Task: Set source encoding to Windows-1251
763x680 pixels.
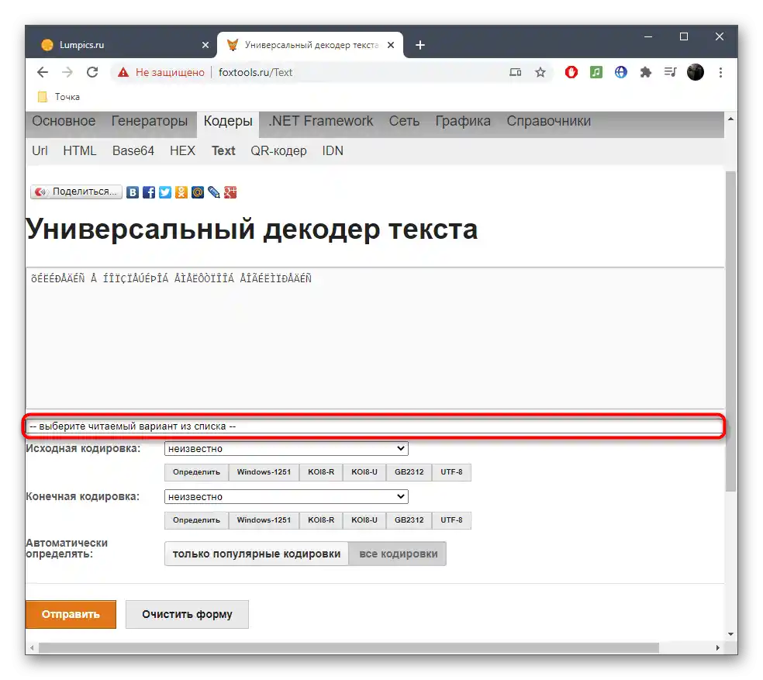Action: [264, 472]
